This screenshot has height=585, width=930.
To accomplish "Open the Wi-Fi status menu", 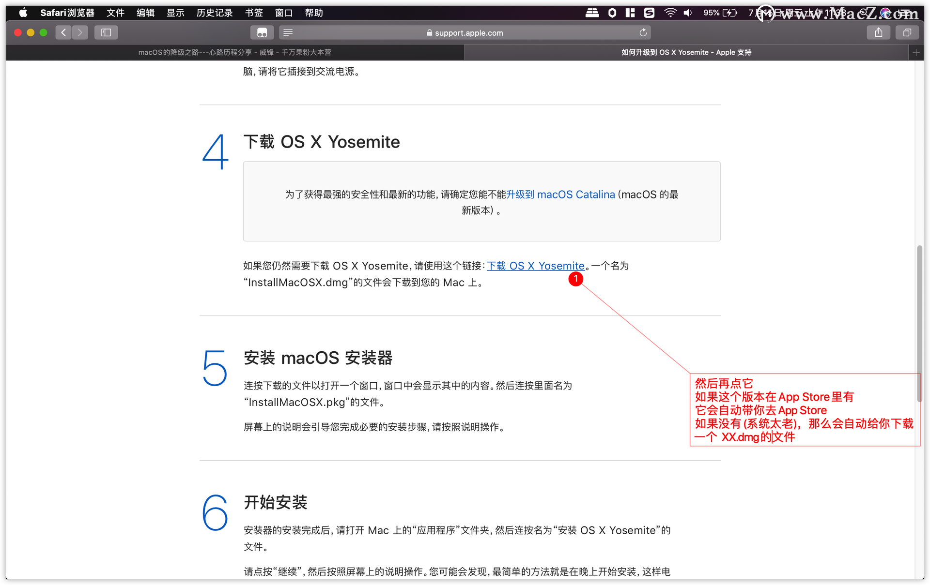I will pyautogui.click(x=670, y=13).
